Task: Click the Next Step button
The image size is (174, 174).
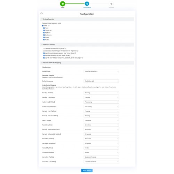Action: click(87, 171)
